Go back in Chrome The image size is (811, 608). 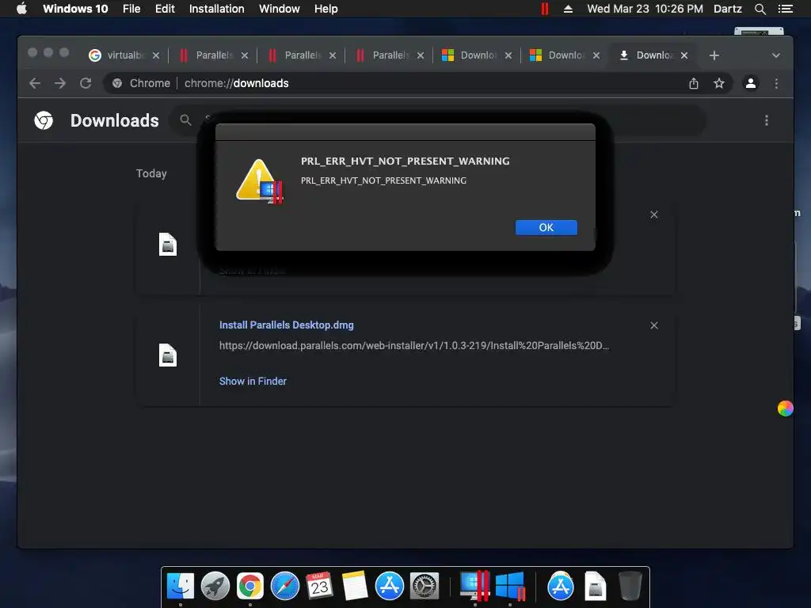point(35,83)
